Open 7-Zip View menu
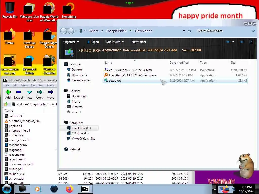Screen dimensions: 259x194 pos(24,85)
